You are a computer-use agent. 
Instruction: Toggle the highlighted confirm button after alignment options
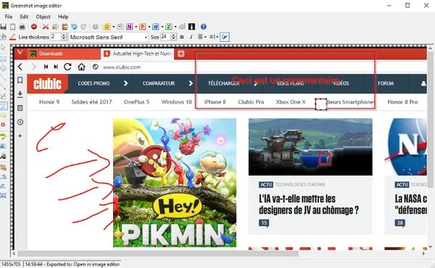point(225,37)
